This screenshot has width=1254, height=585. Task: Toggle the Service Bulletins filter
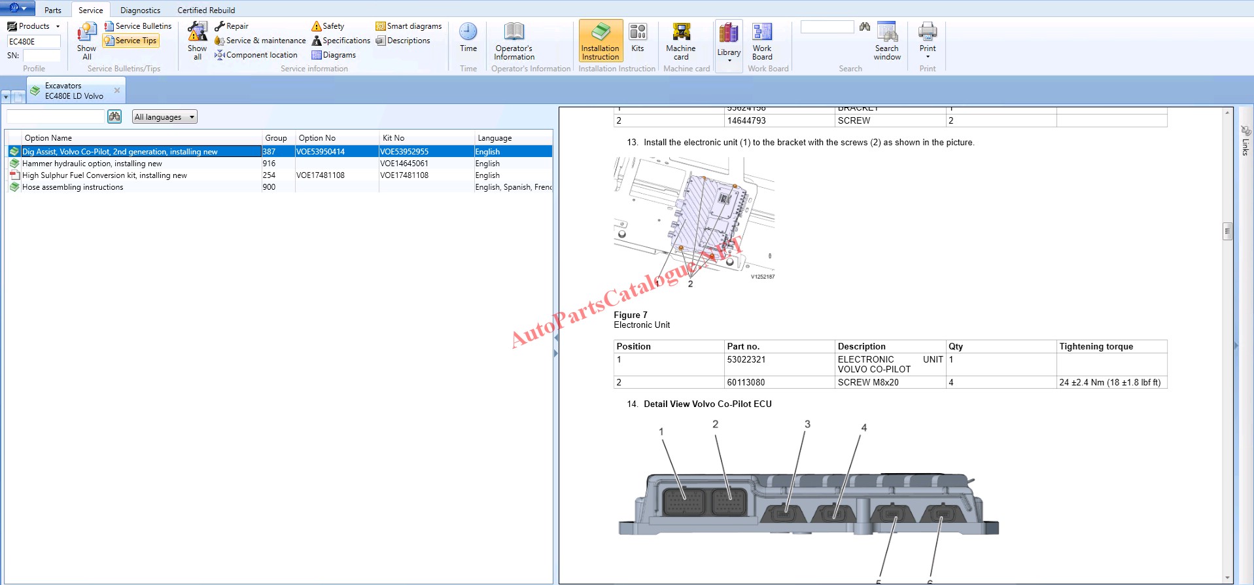pyautogui.click(x=138, y=26)
